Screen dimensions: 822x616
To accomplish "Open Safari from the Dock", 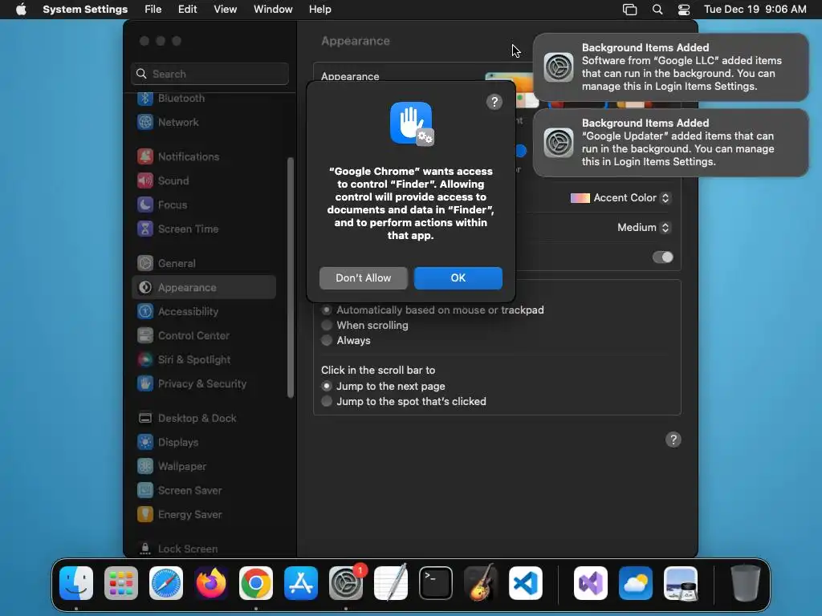I will pos(166,583).
